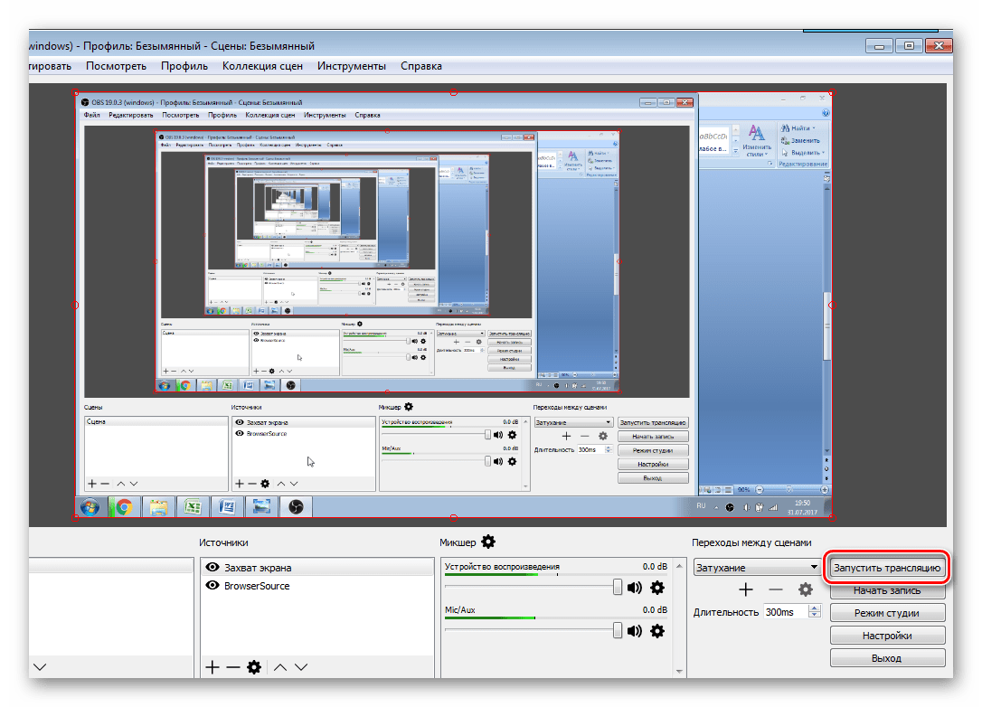Open settings gear for Mic/Aux
Image resolution: width=982 pixels, height=707 pixels.
[657, 630]
